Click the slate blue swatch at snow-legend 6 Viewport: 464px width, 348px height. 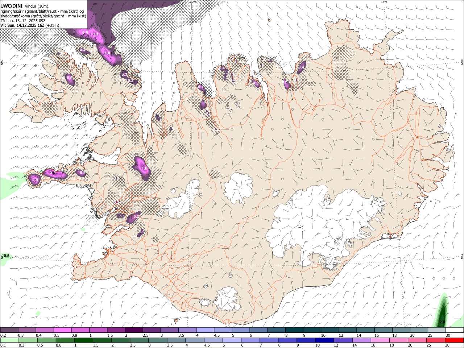258,330
